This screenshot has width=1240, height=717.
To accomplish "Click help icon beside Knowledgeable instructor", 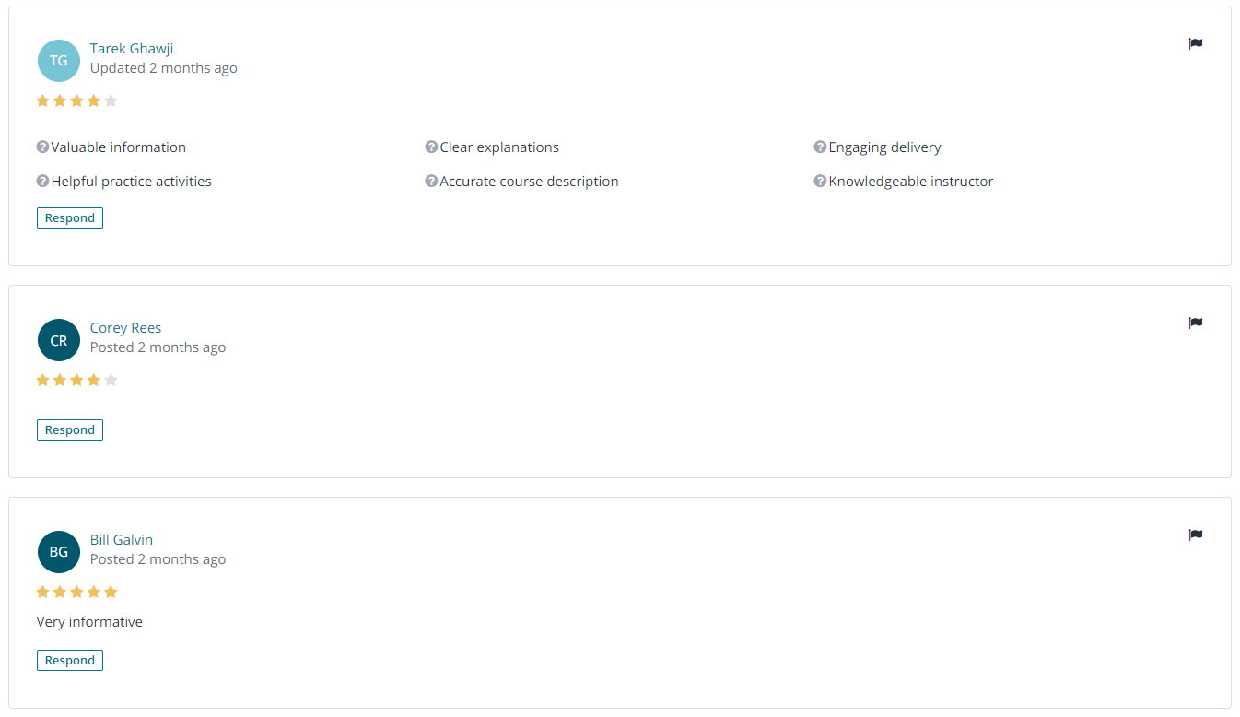I will tap(820, 181).
